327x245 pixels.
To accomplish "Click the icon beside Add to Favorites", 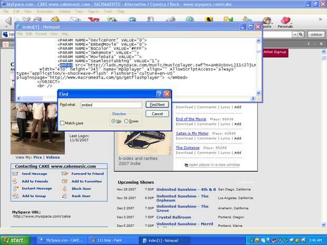I will point(65,181).
